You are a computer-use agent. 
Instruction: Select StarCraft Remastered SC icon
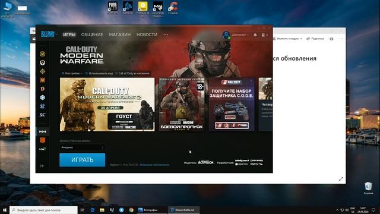[42, 115]
